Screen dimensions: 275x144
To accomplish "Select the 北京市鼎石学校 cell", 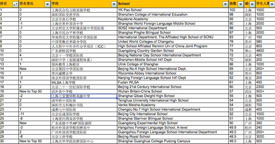I will pos(84,19).
